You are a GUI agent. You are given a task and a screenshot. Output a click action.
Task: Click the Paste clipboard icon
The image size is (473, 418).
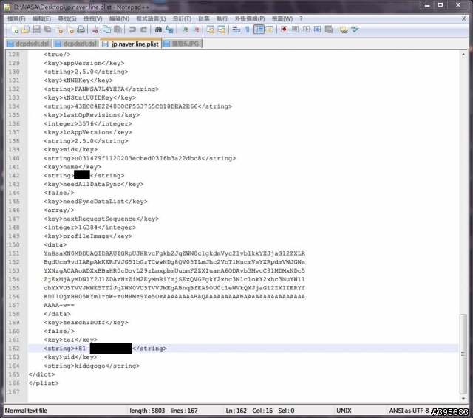(x=118, y=30)
